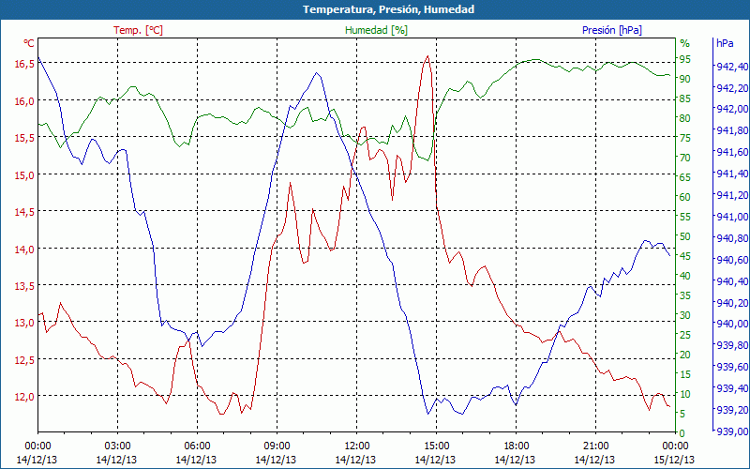The height and width of the screenshot is (469, 750).
Task: Click the 15,5 temperature axis value
Action: tap(24, 138)
